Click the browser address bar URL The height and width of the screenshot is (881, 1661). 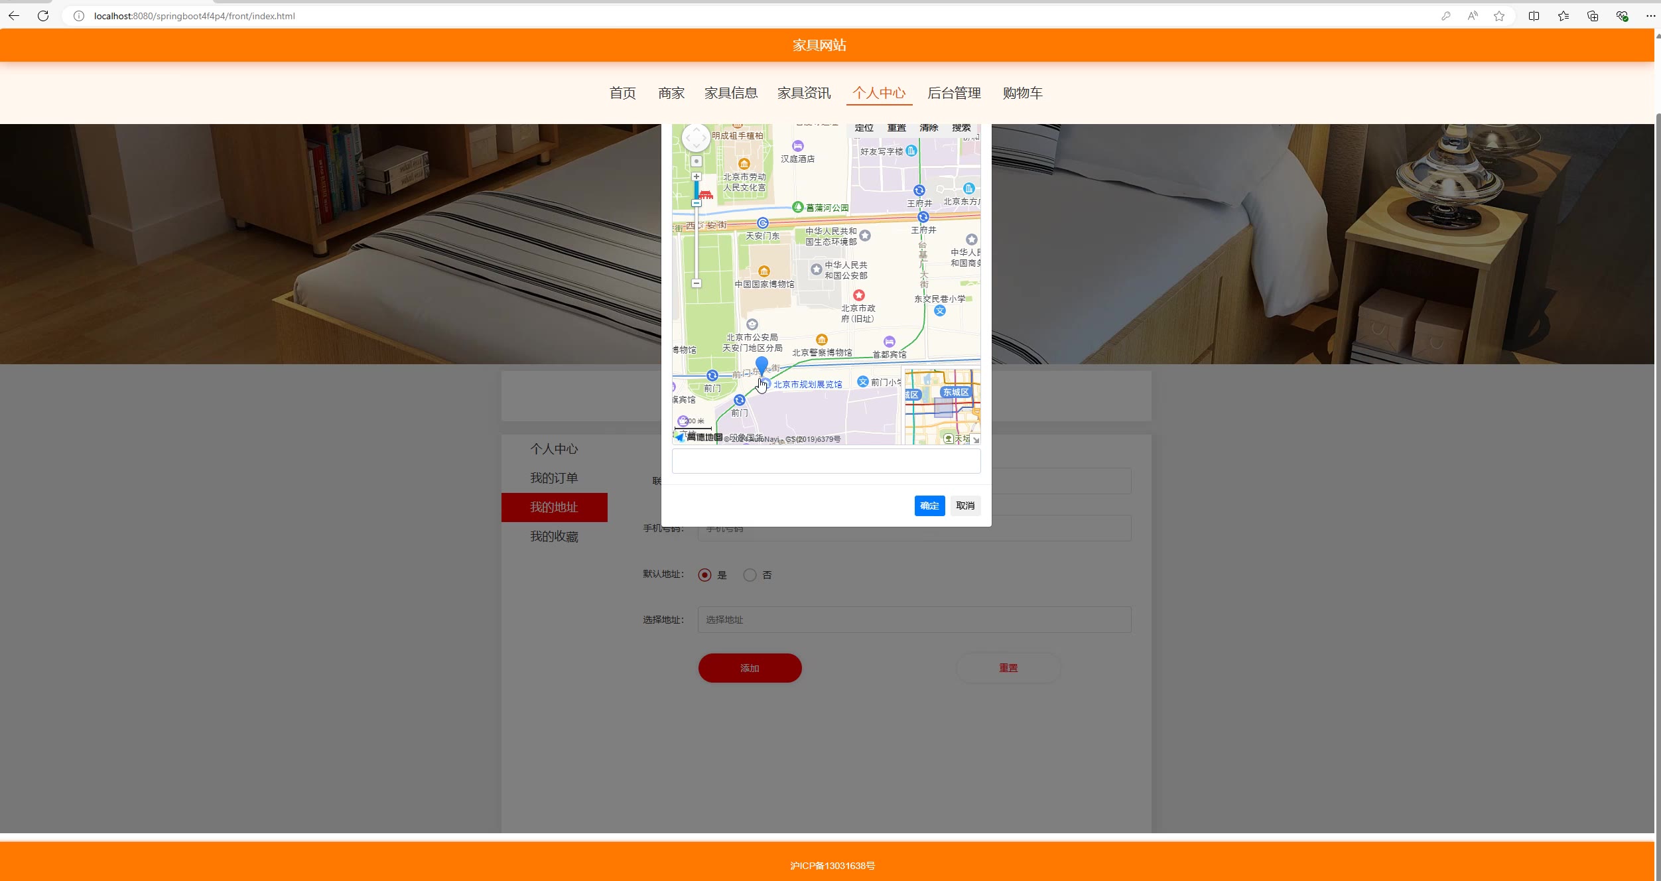coord(194,16)
